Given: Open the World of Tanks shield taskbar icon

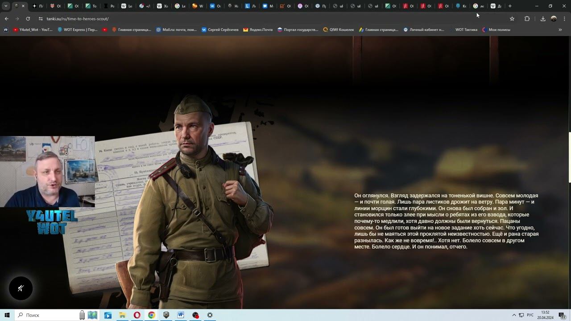Looking at the screenshot, I should [x=166, y=315].
